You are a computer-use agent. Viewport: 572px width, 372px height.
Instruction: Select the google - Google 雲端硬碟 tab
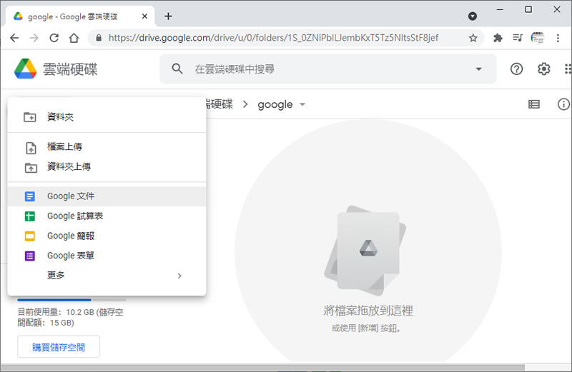pos(80,16)
